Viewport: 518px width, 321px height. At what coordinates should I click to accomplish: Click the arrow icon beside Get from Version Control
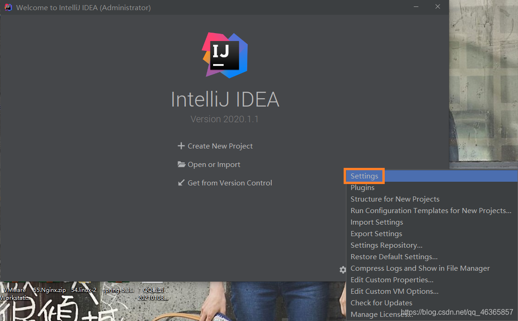[x=181, y=183]
